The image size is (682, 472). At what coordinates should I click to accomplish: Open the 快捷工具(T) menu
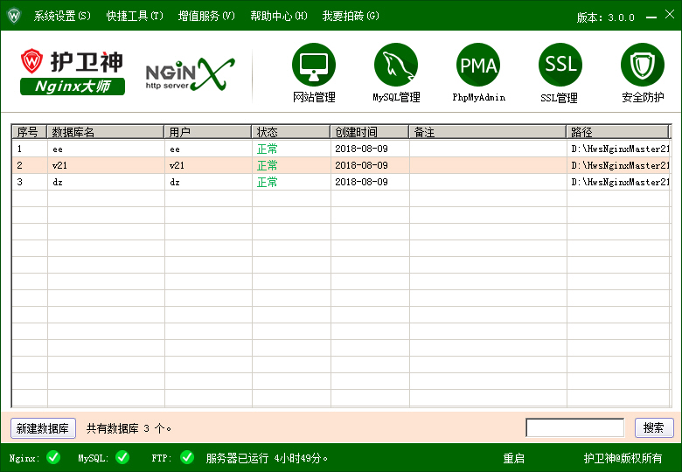point(135,16)
